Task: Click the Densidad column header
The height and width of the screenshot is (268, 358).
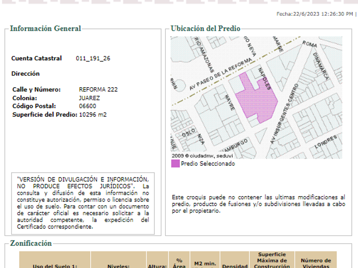Action: click(234, 265)
